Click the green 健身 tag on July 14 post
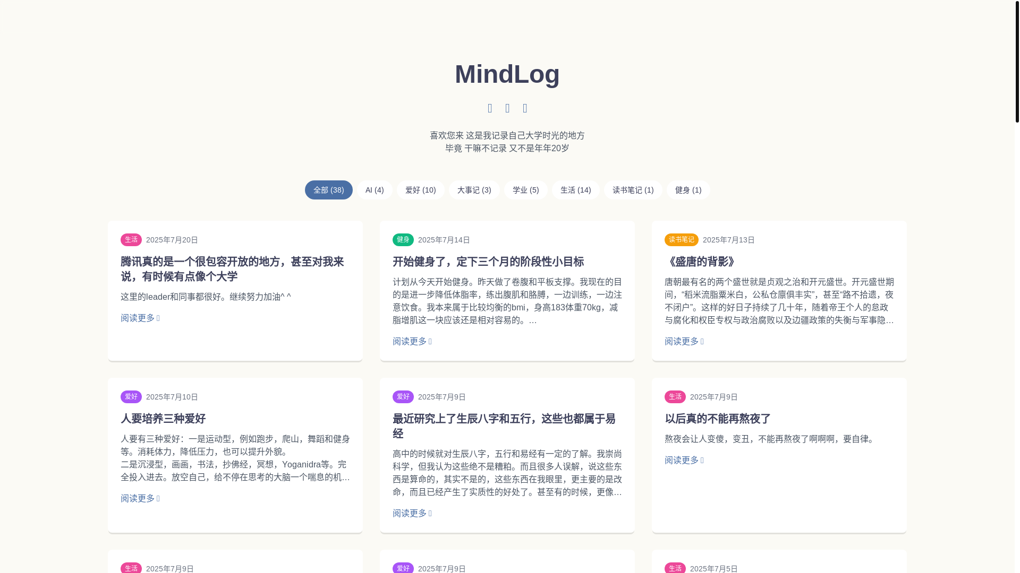This screenshot has height=573, width=1020. 403,240
